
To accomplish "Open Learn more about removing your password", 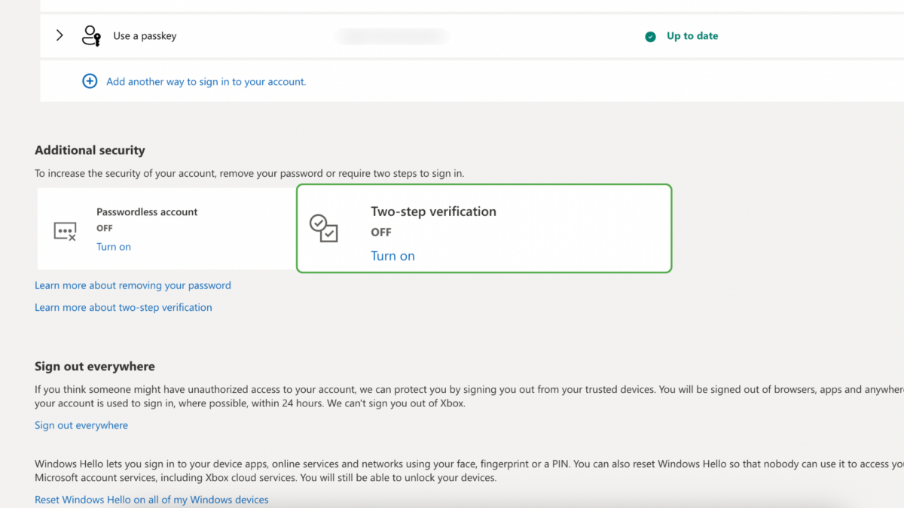I will (133, 285).
